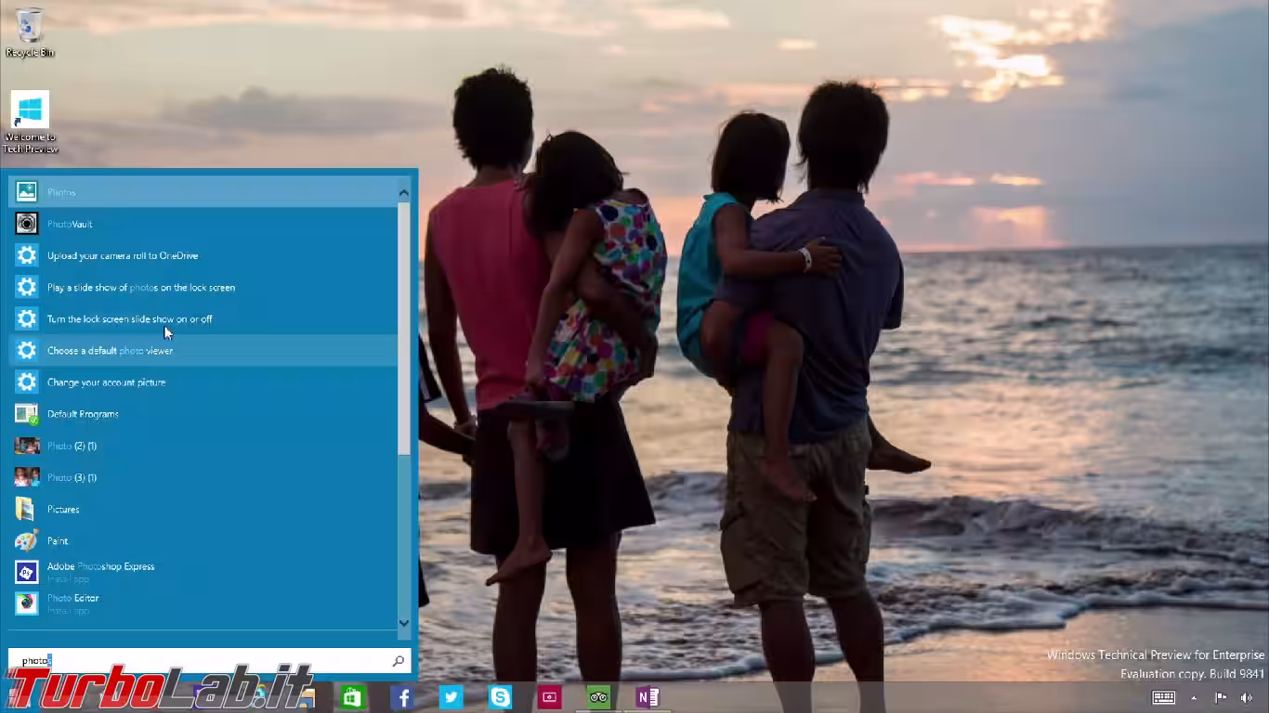Open 'Upload your camera roll to OneDrive'
Screen dimensions: 1269x713
122,256
